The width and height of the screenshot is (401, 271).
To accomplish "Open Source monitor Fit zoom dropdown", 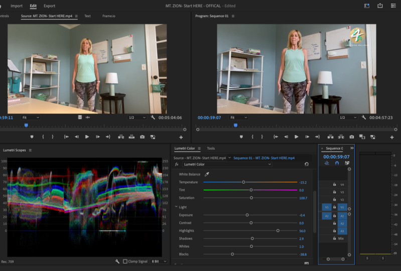I will pyautogui.click(x=31, y=117).
